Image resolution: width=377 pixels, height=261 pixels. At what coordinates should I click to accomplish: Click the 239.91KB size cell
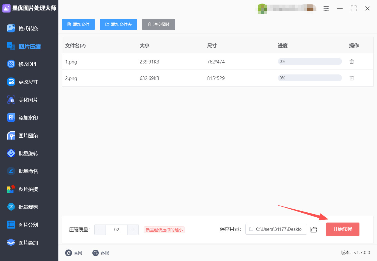(149, 62)
